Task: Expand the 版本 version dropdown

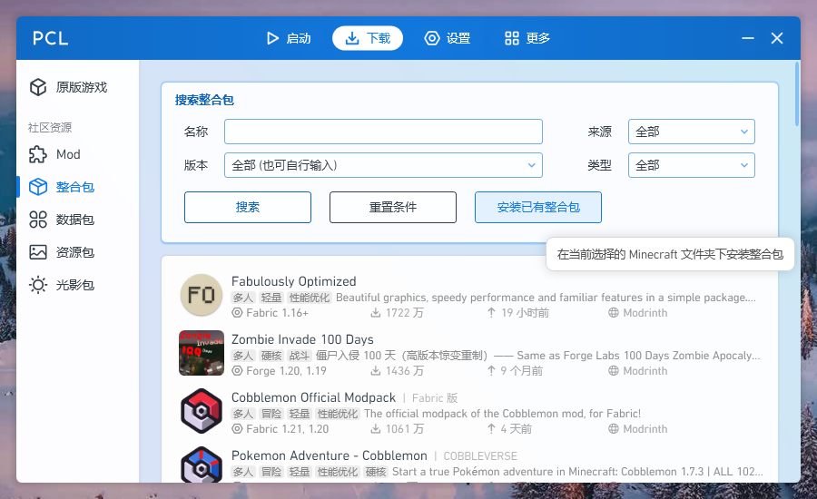Action: pyautogui.click(x=383, y=165)
